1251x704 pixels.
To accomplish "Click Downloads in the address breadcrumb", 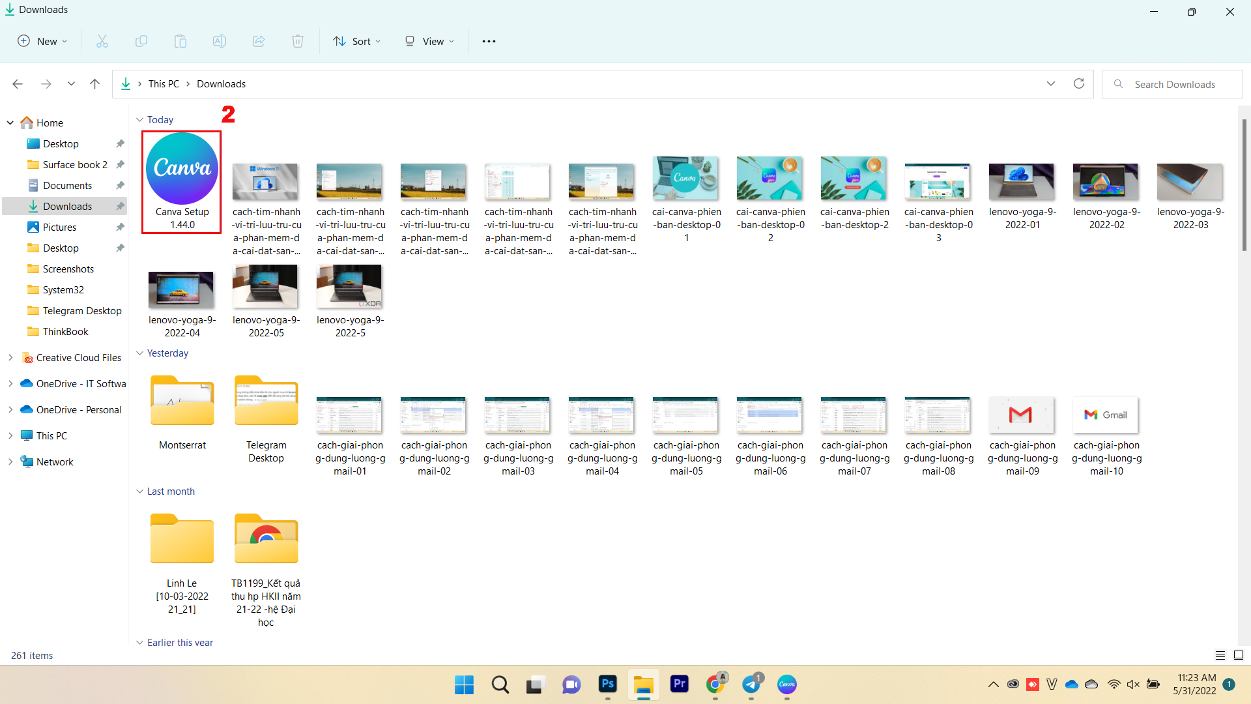I will 222,84.
